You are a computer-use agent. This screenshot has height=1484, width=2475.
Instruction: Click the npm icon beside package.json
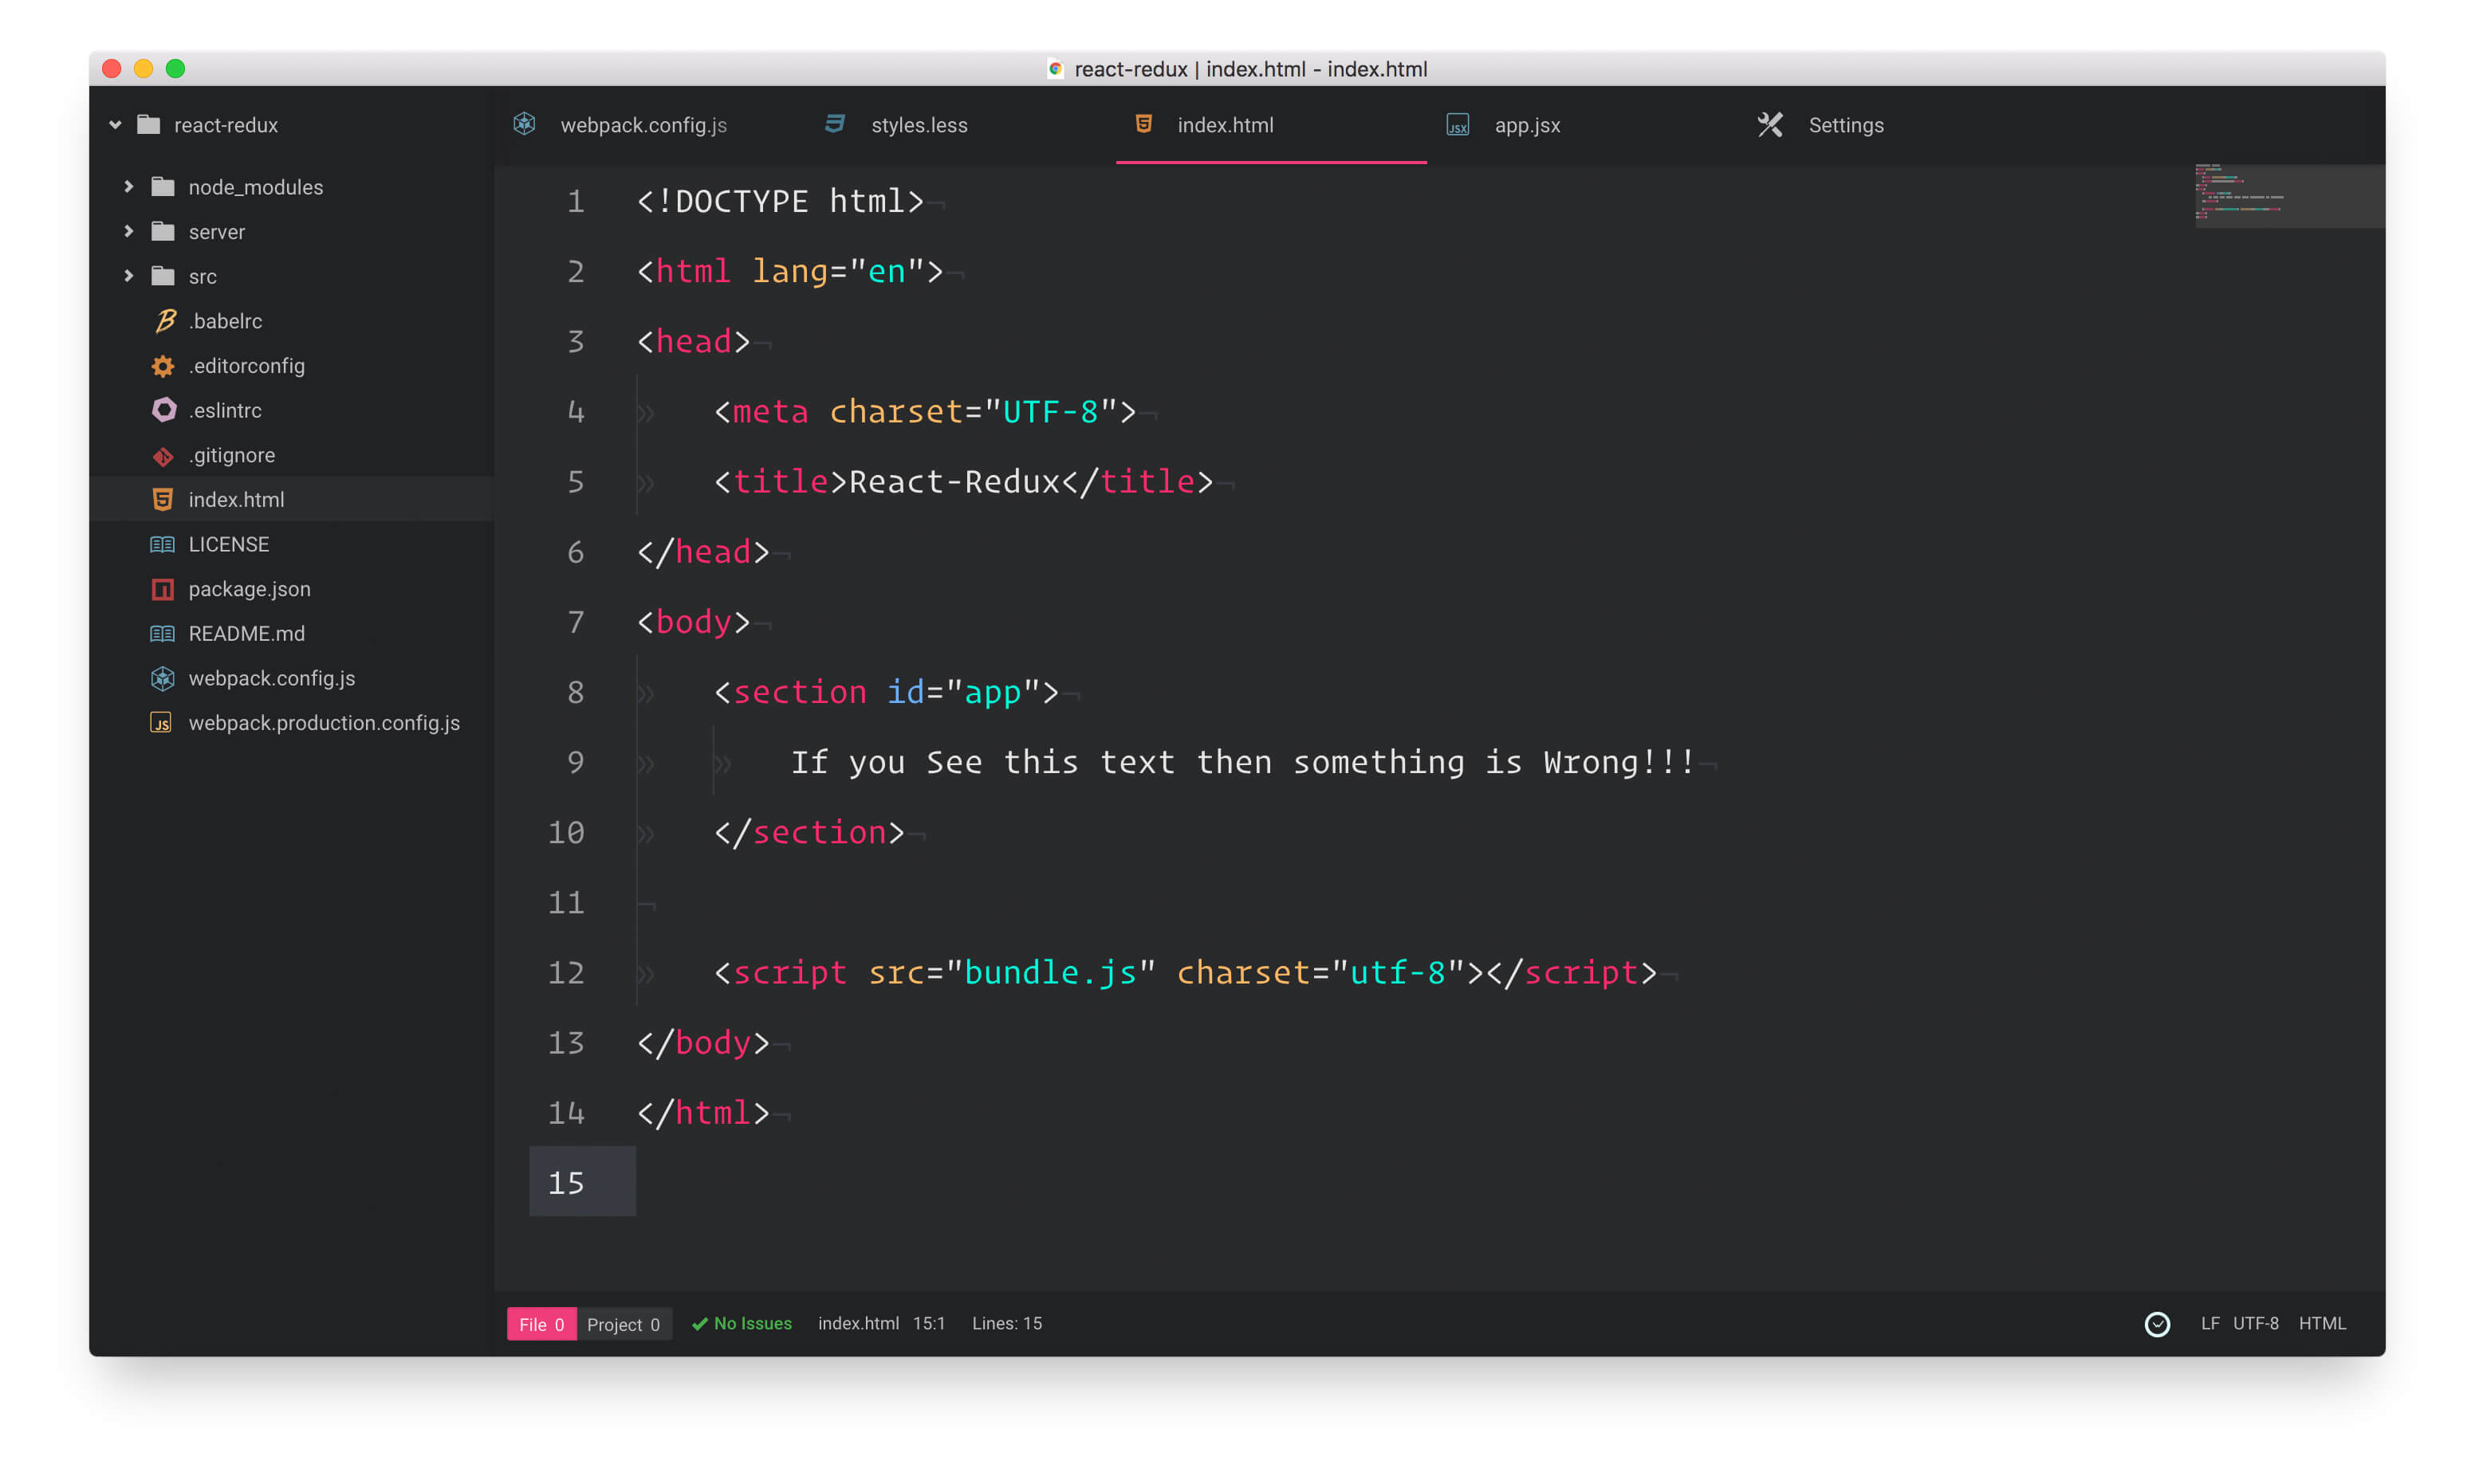coord(162,589)
